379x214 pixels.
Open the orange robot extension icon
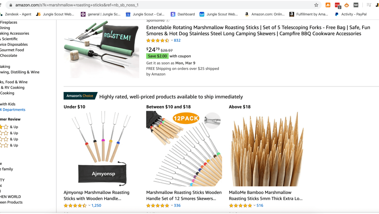347,5
